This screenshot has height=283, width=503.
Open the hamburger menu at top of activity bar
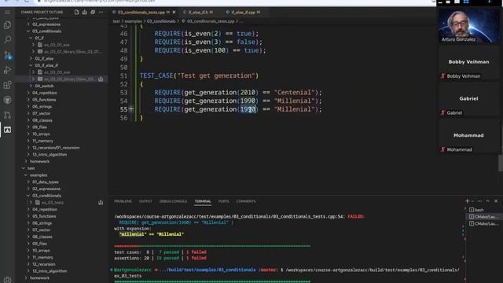coord(7,13)
